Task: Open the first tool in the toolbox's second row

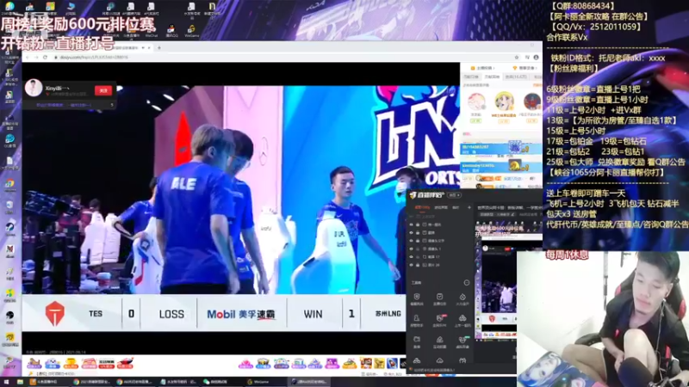Action: point(417,321)
